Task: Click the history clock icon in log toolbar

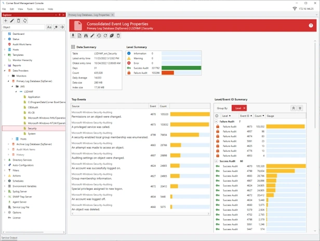Action: (x=99, y=36)
